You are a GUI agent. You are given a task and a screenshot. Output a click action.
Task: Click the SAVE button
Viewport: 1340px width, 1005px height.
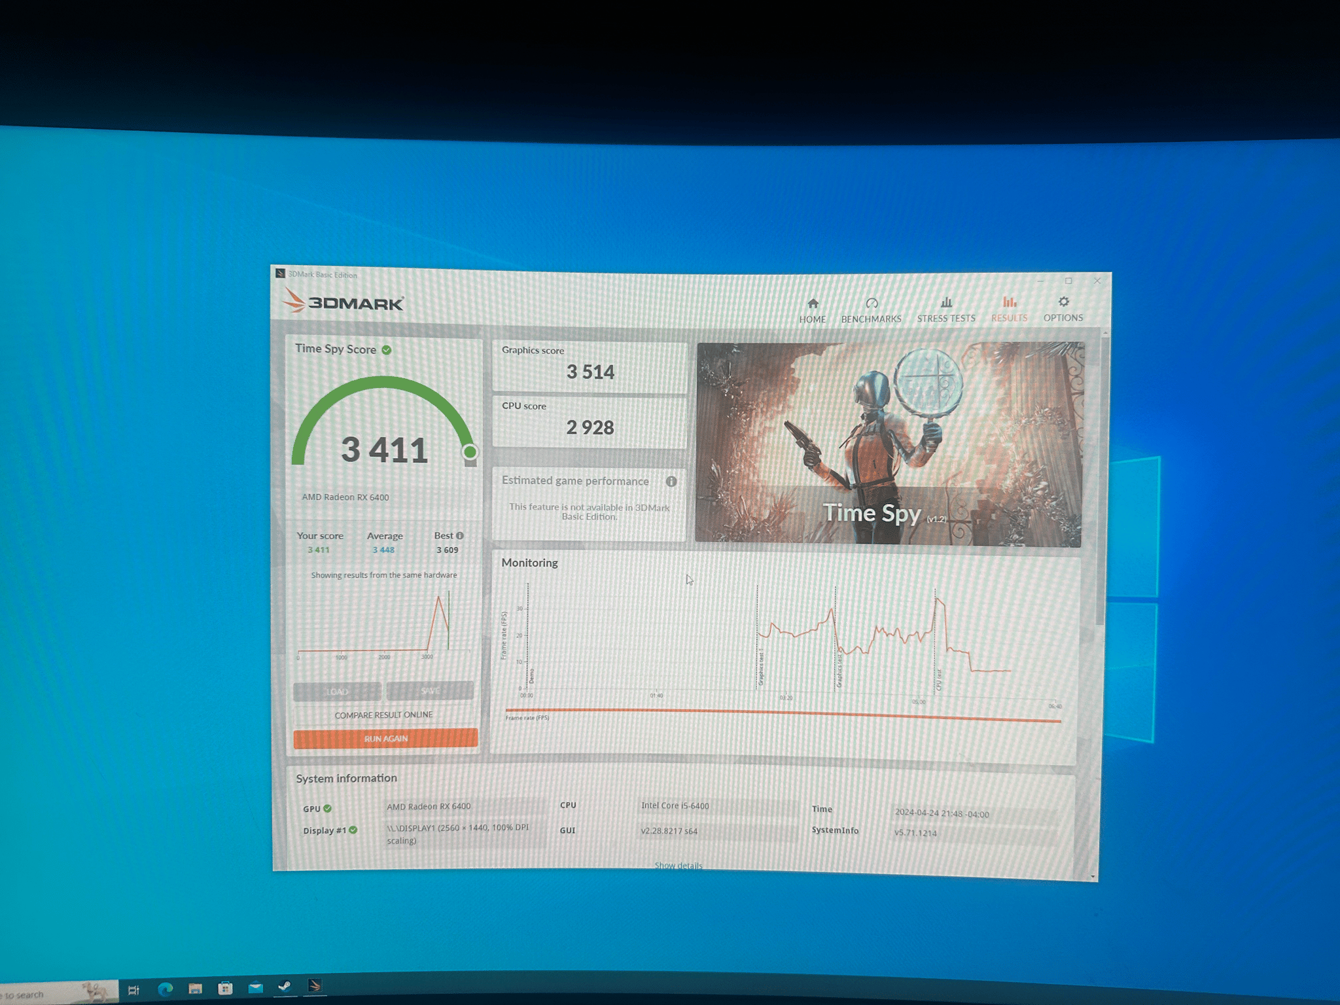coord(430,690)
